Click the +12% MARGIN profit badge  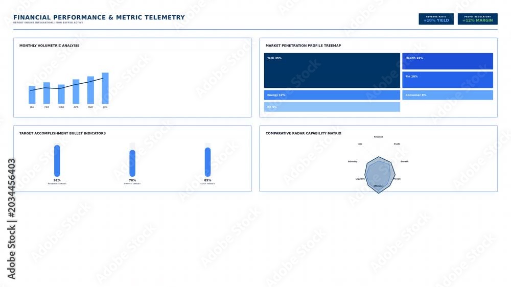[x=477, y=19]
